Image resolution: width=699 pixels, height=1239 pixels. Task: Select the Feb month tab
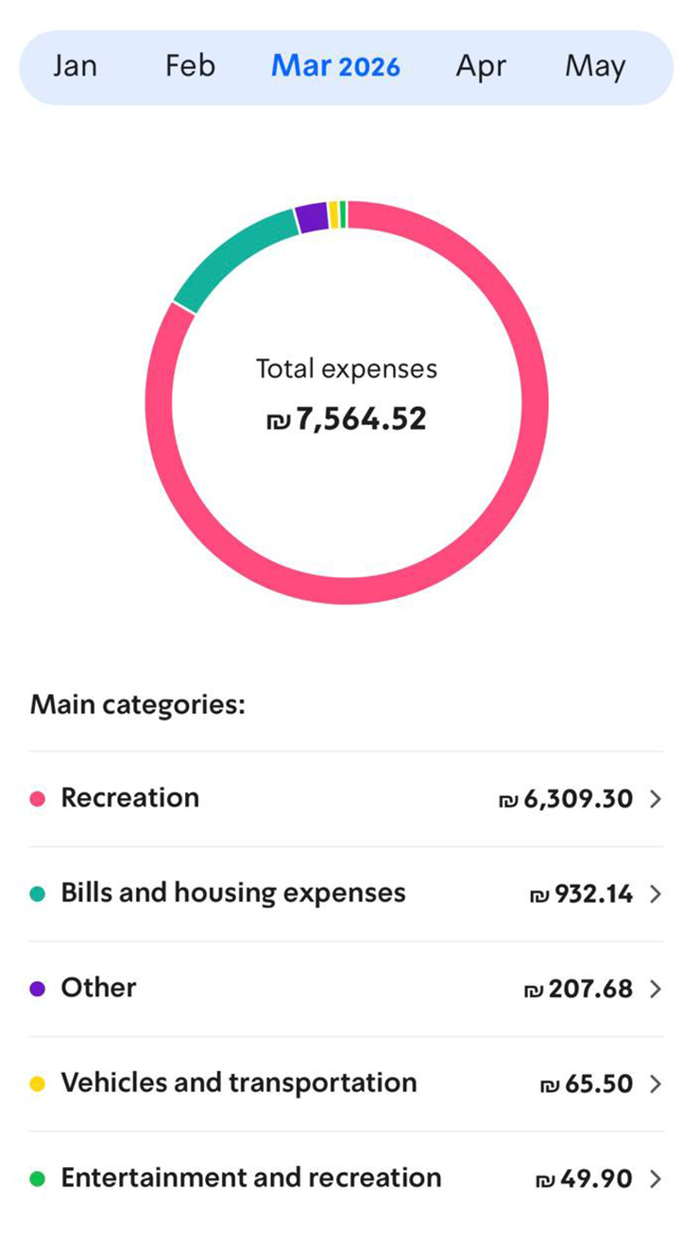[x=190, y=66]
